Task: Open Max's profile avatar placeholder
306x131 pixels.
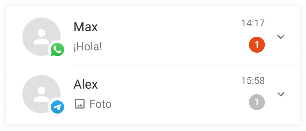Action: (41, 37)
